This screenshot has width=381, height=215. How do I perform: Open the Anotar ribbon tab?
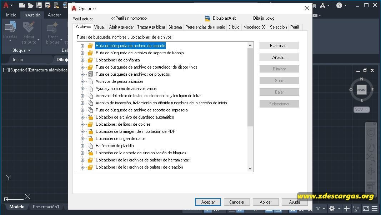point(54,15)
